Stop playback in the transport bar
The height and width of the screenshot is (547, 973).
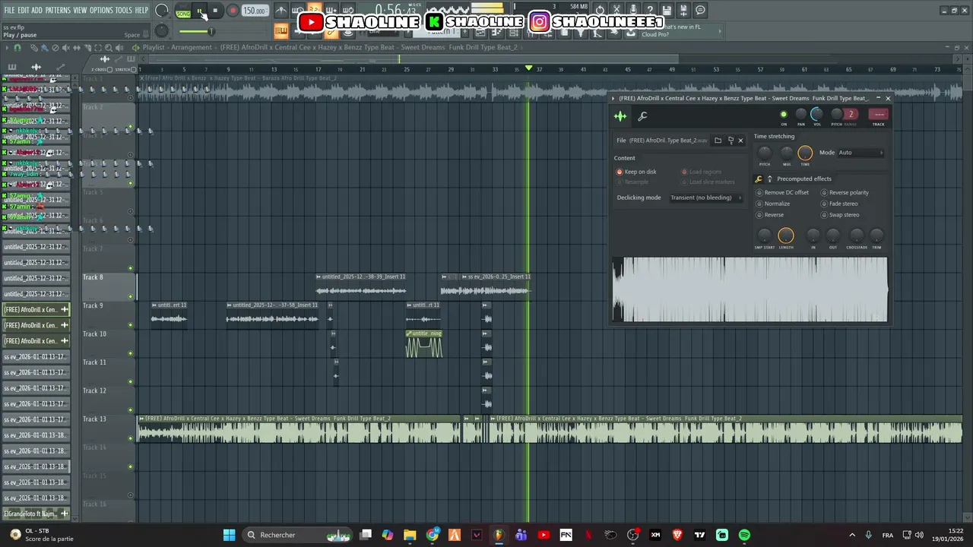[215, 11]
